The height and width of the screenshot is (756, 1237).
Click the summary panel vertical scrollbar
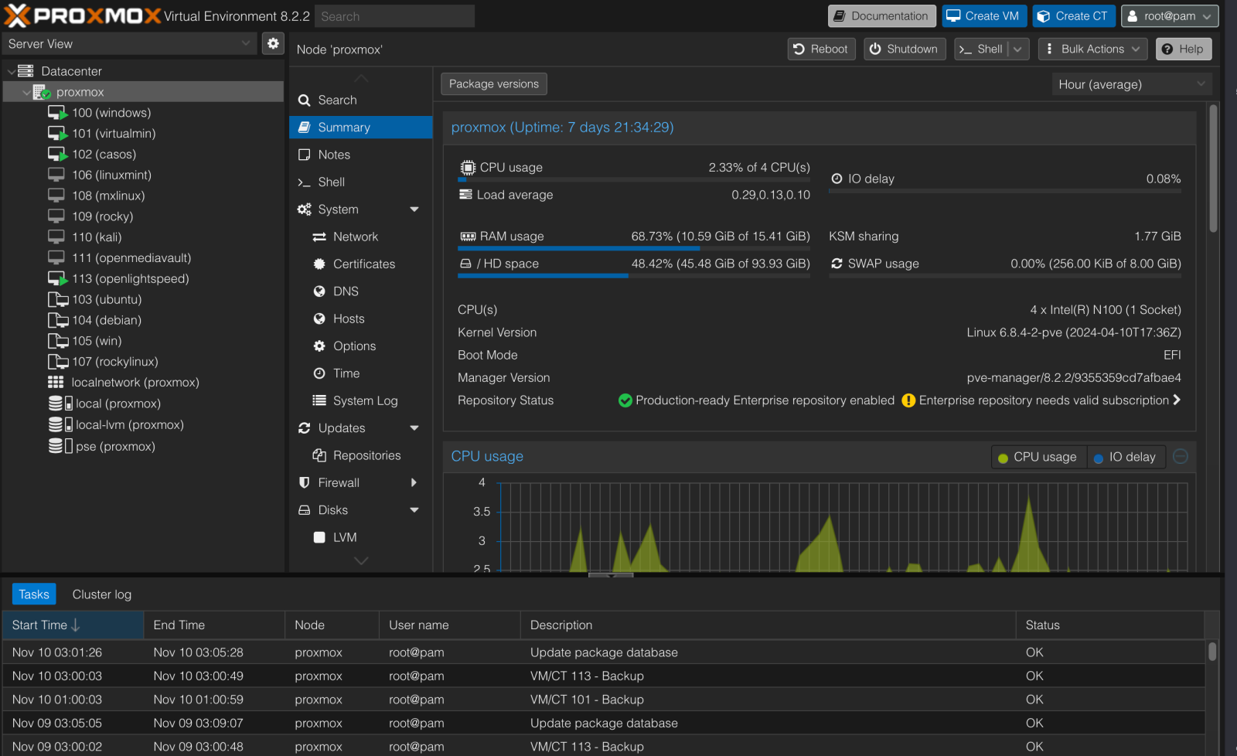pos(1213,169)
